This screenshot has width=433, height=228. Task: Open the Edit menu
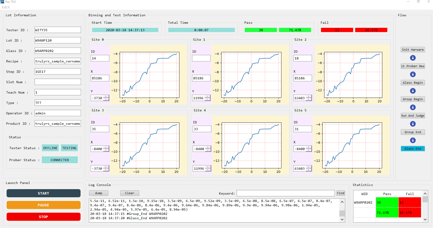click(6, 7)
